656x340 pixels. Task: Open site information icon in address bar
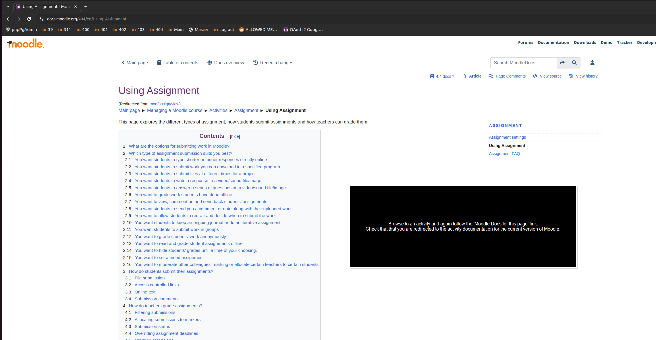tap(41, 19)
